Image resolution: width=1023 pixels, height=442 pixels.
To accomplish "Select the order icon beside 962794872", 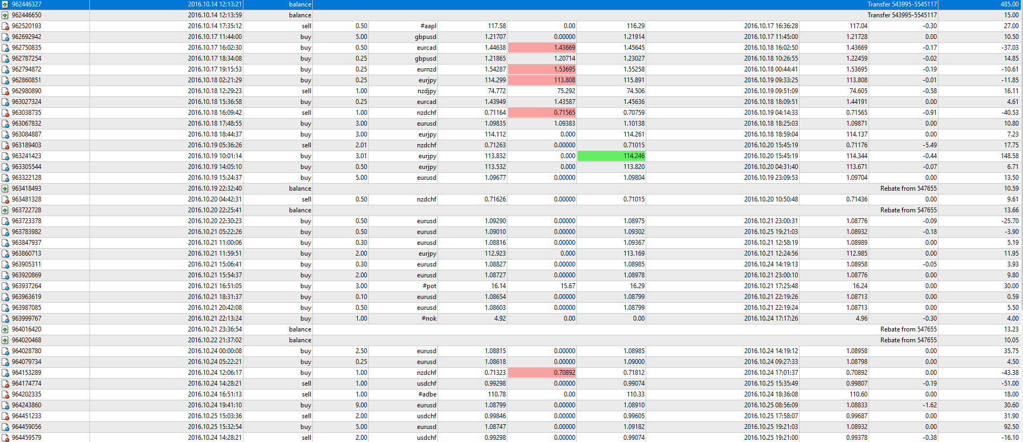I will [5, 69].
